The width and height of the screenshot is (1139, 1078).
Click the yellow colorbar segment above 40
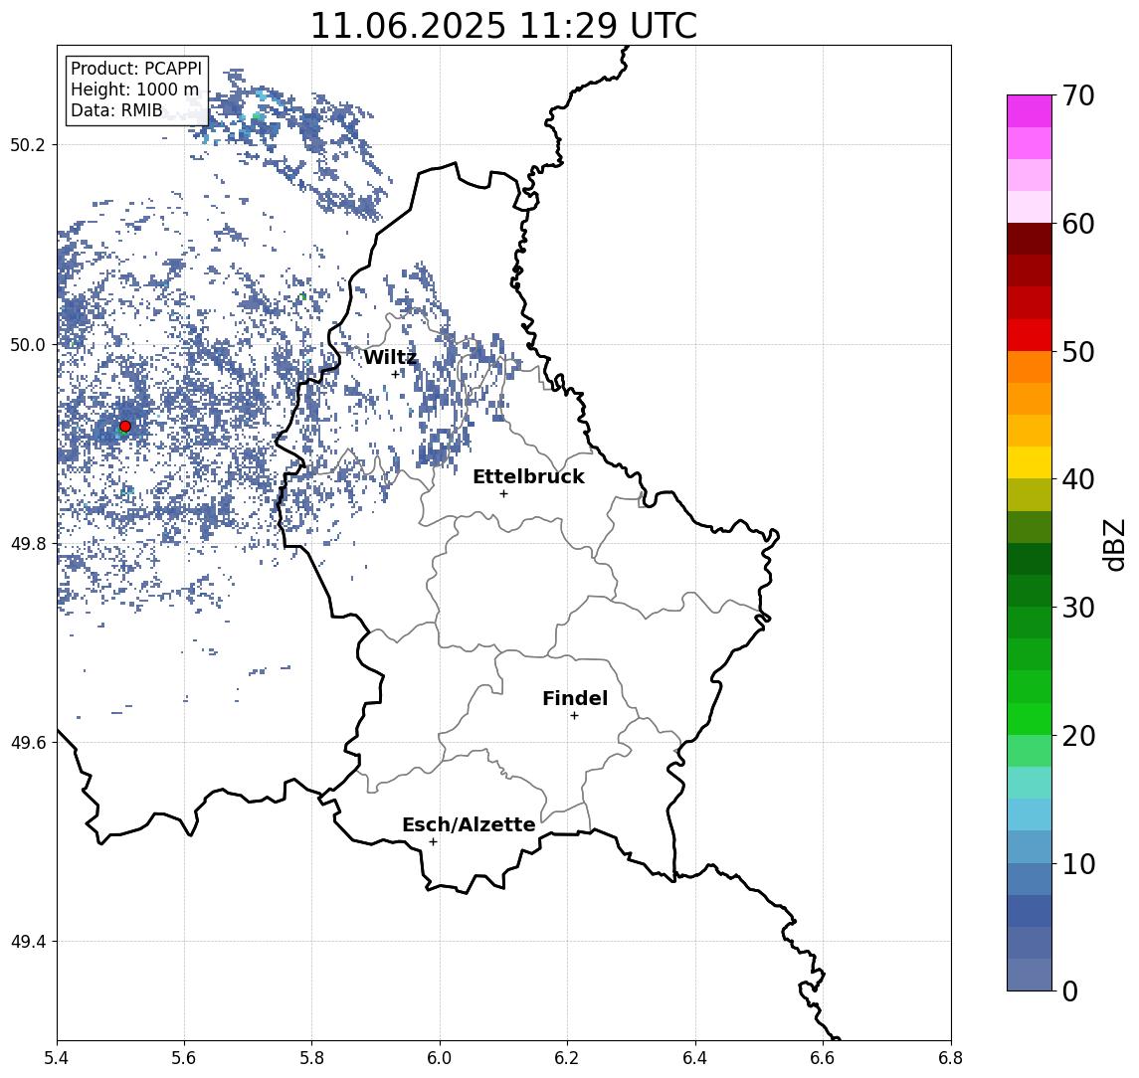point(1030,462)
